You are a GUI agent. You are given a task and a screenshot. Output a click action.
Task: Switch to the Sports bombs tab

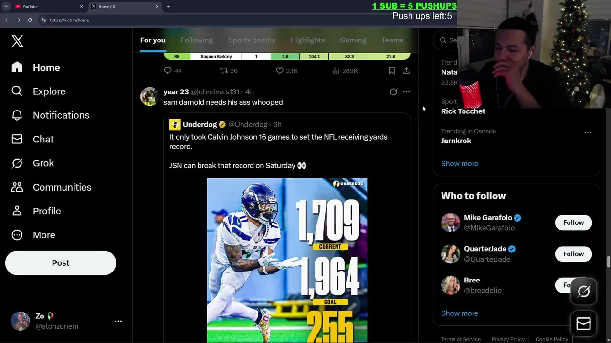252,40
